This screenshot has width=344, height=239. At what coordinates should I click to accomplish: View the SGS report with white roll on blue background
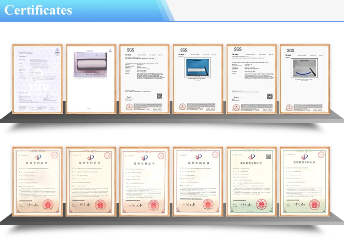198,79
